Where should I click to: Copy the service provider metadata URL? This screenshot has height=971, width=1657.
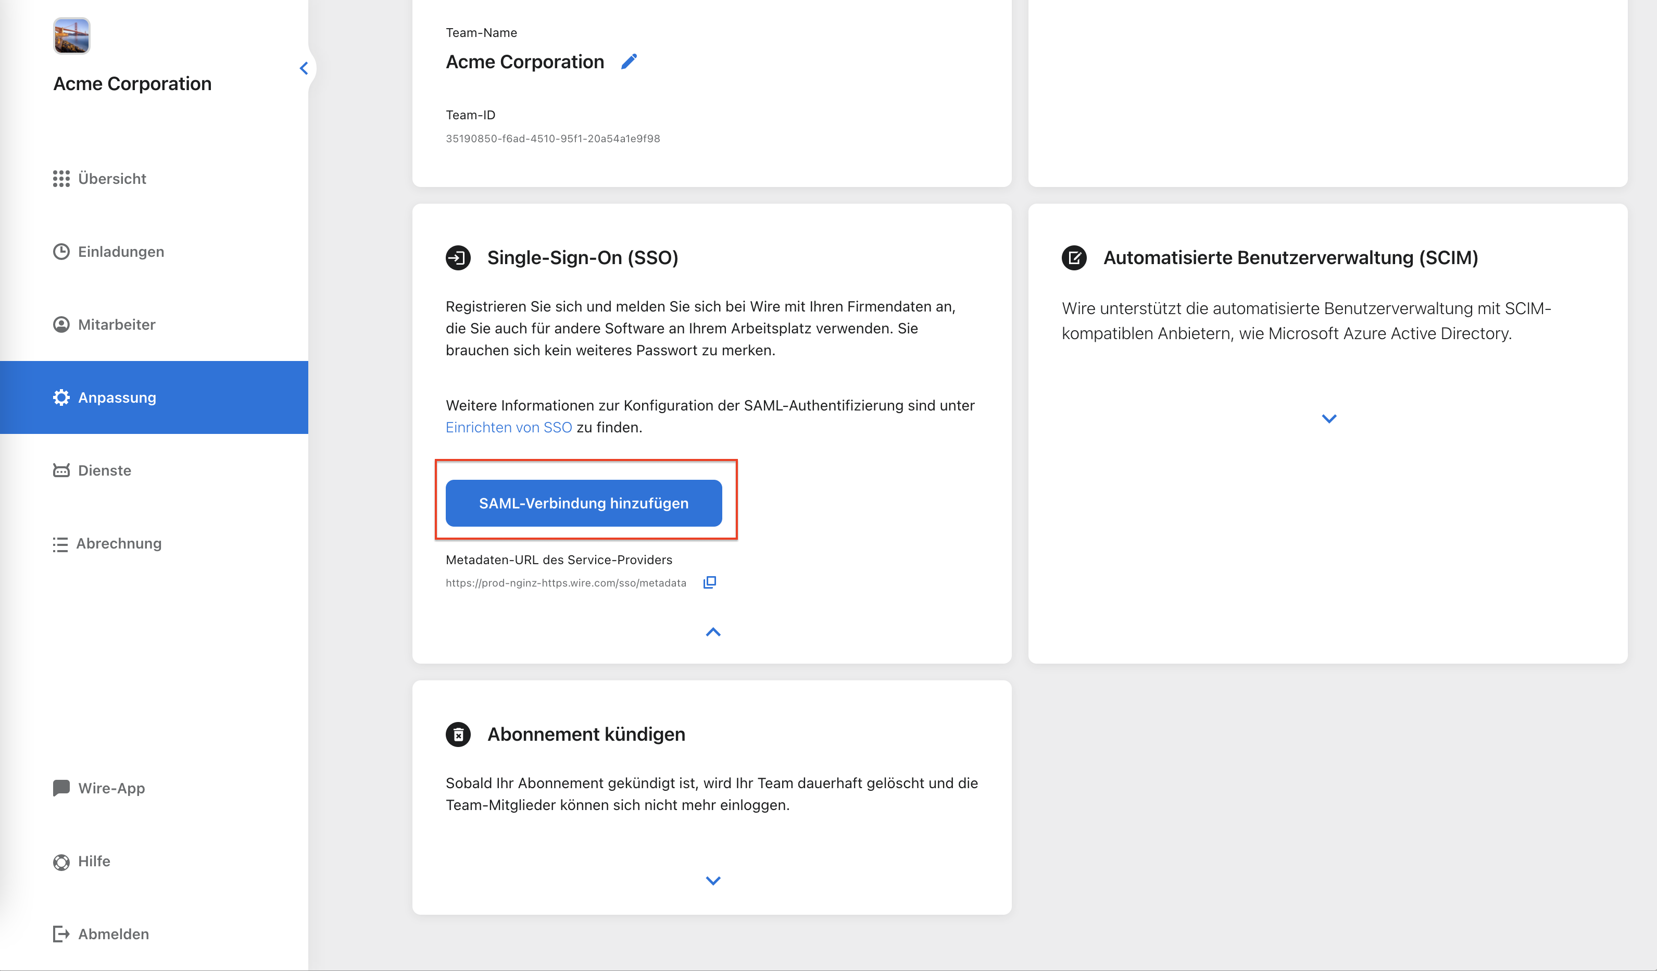click(709, 582)
